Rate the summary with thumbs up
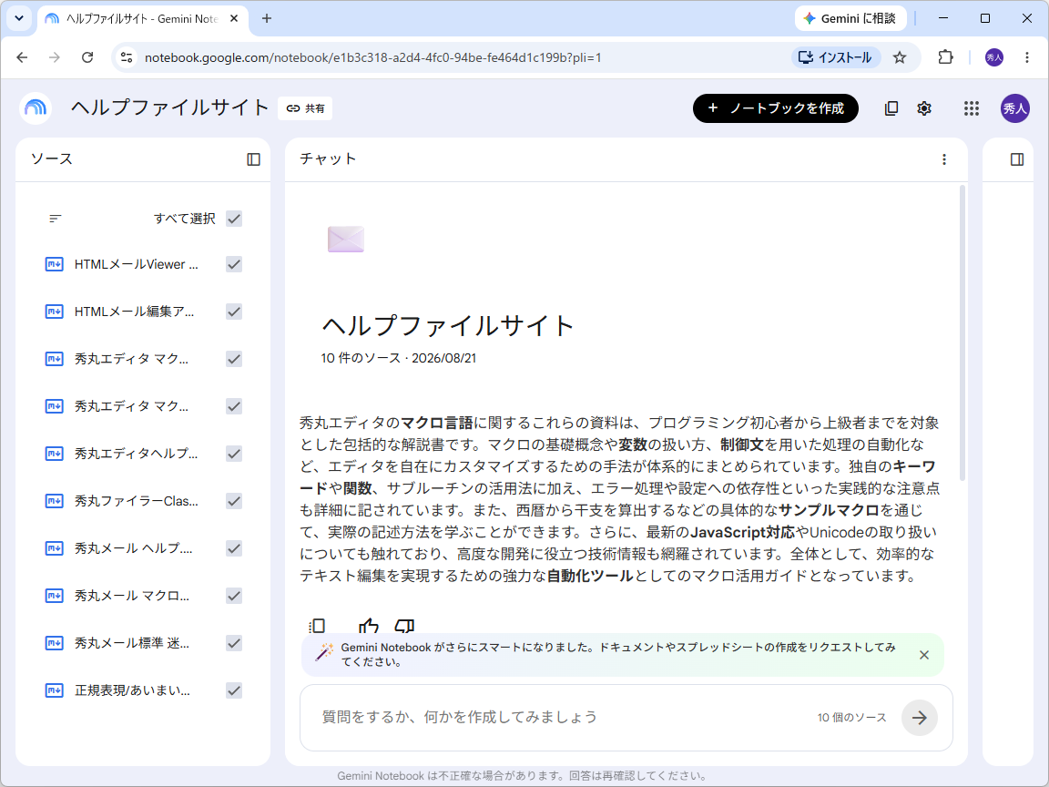This screenshot has height=787, width=1049. [x=368, y=627]
